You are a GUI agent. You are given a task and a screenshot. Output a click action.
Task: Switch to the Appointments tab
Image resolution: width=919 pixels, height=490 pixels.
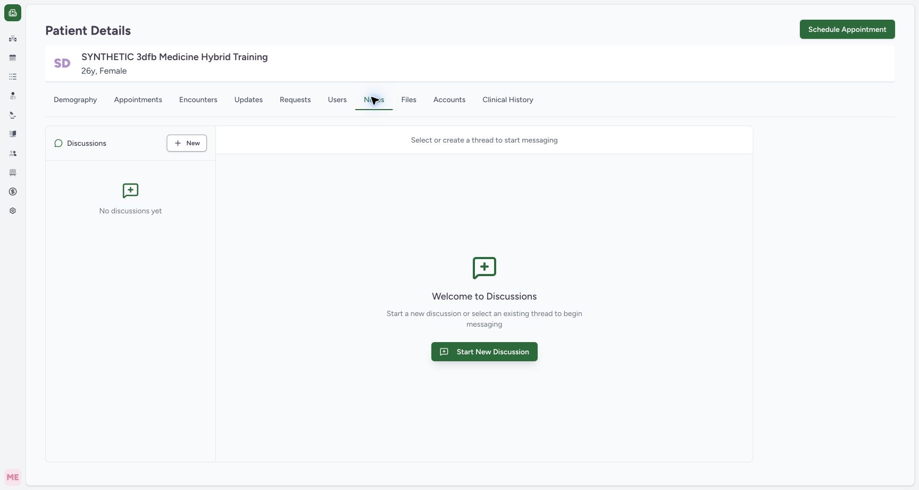click(138, 99)
